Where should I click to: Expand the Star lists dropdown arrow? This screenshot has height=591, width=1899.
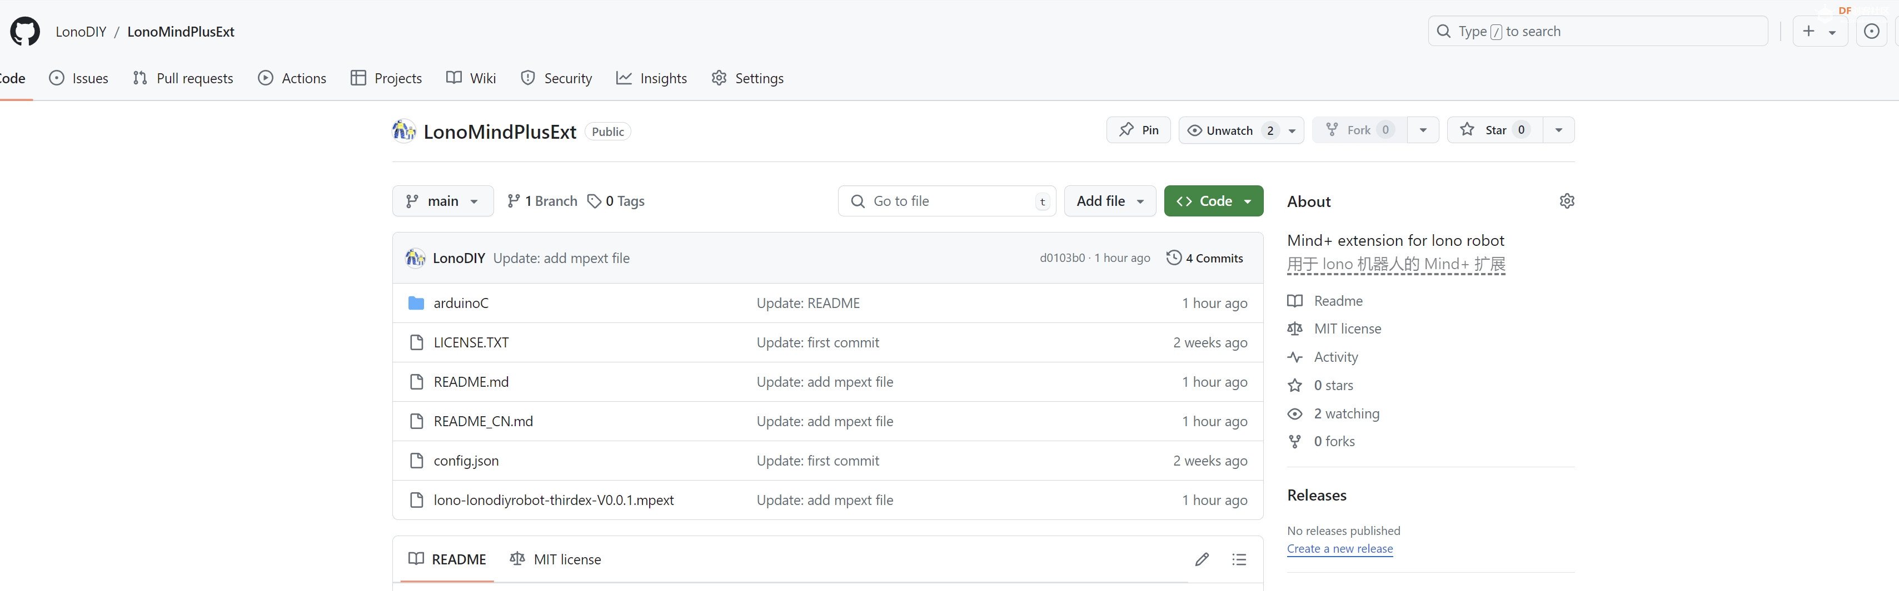click(x=1558, y=130)
